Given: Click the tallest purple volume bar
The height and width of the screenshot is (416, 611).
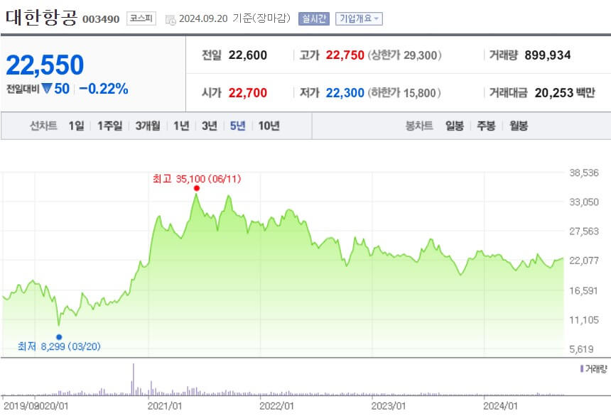Looking at the screenshot, I should point(134,379).
